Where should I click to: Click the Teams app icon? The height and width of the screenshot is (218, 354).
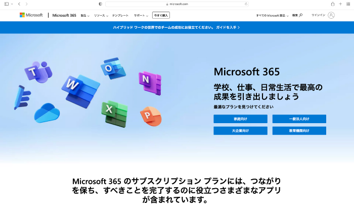coord(38,71)
